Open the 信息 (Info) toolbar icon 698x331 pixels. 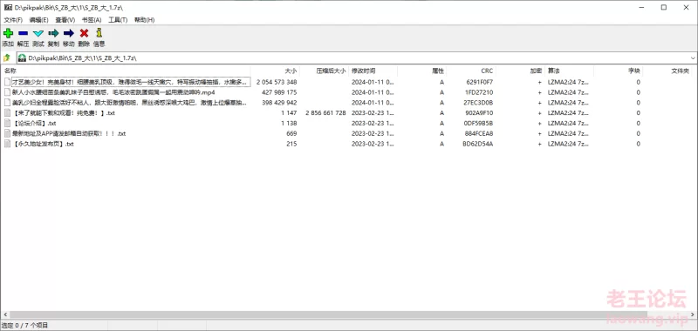99,33
